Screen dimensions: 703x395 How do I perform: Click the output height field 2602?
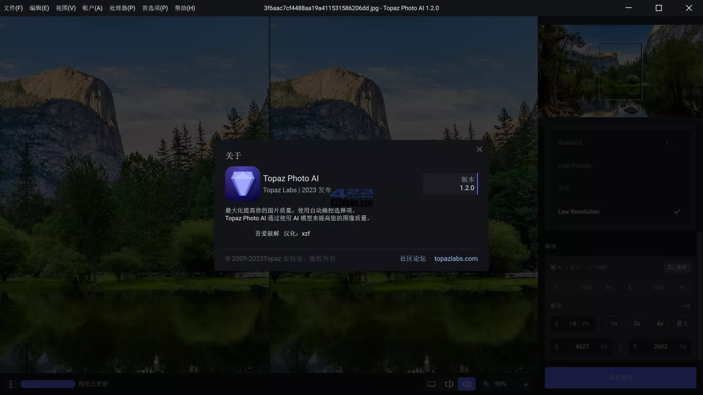pos(660,347)
